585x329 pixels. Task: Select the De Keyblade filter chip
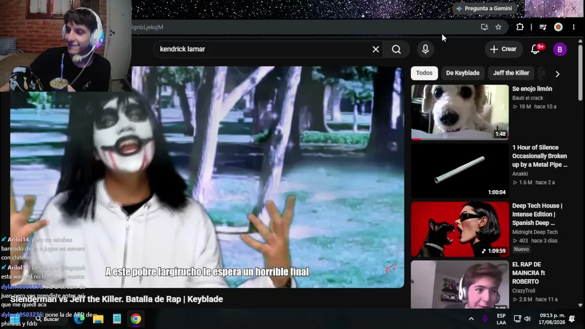click(x=463, y=73)
